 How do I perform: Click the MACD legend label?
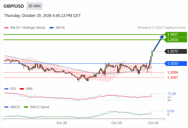pos(15,107)
